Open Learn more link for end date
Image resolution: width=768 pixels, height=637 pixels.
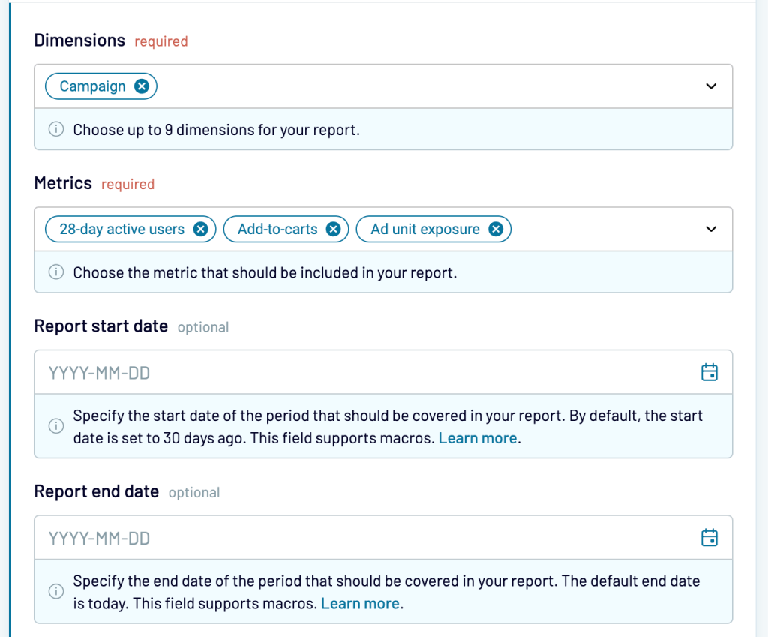point(360,604)
